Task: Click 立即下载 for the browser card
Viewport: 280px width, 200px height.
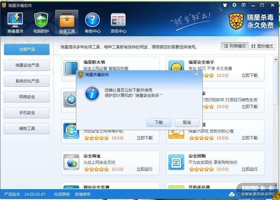Action: pos(145,138)
